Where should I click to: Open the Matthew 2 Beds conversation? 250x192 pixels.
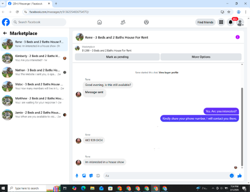[x=34, y=100]
